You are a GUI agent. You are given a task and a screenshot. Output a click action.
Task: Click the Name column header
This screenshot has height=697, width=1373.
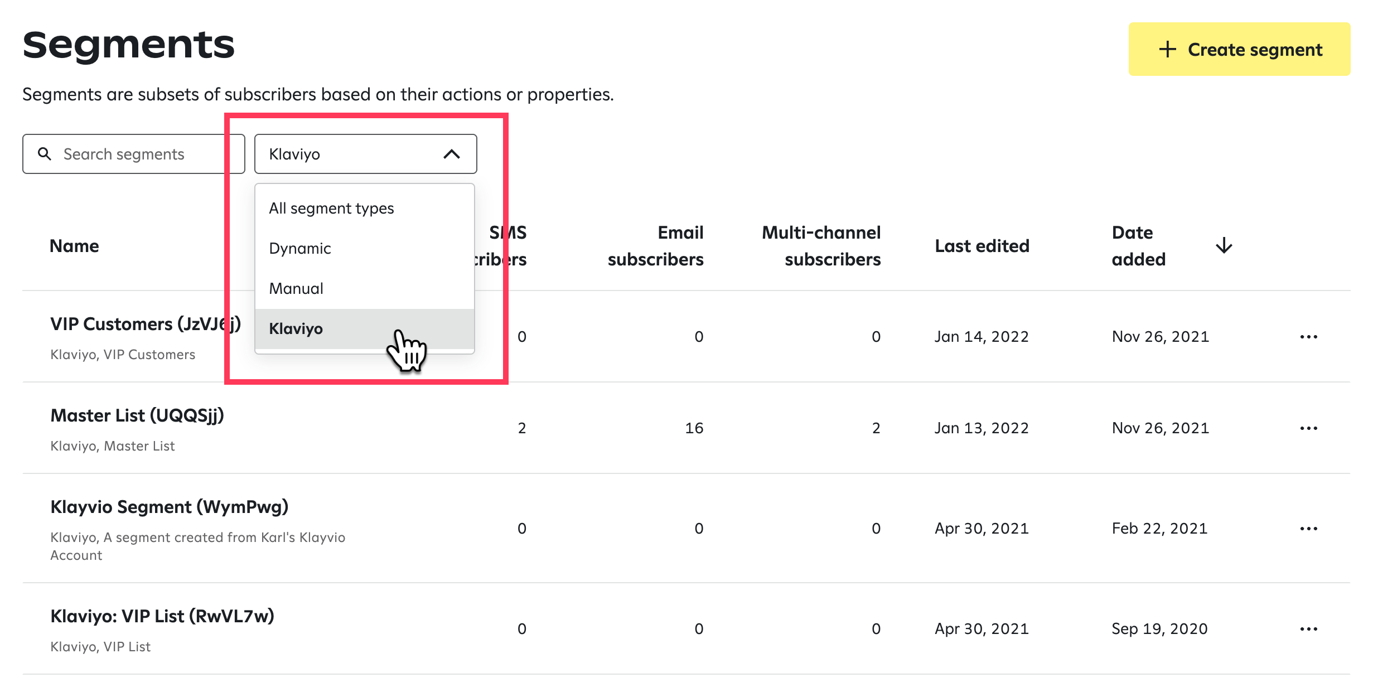pos(74,246)
